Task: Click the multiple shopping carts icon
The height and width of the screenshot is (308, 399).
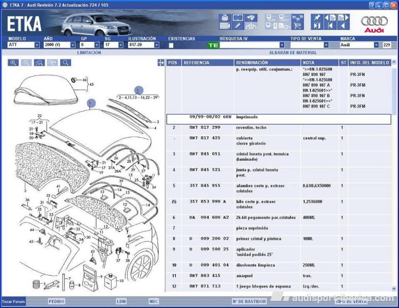Action: 298,18
